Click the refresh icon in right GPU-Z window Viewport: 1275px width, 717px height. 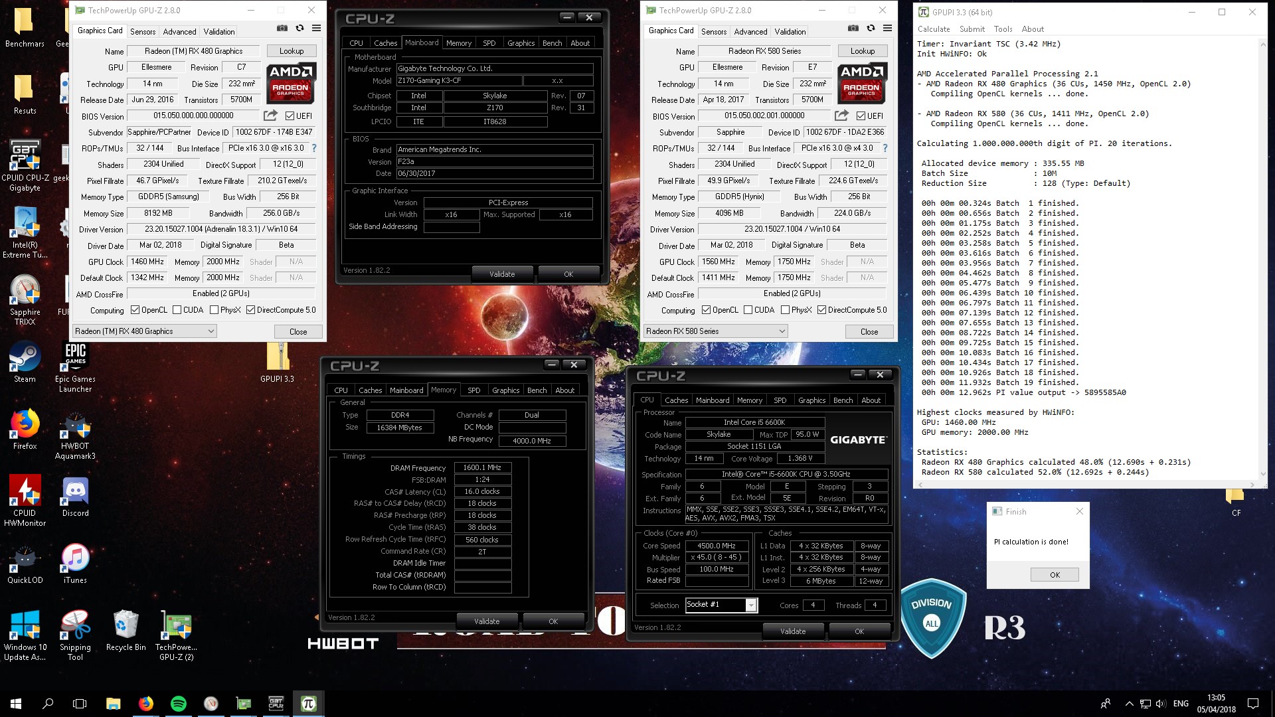(871, 28)
